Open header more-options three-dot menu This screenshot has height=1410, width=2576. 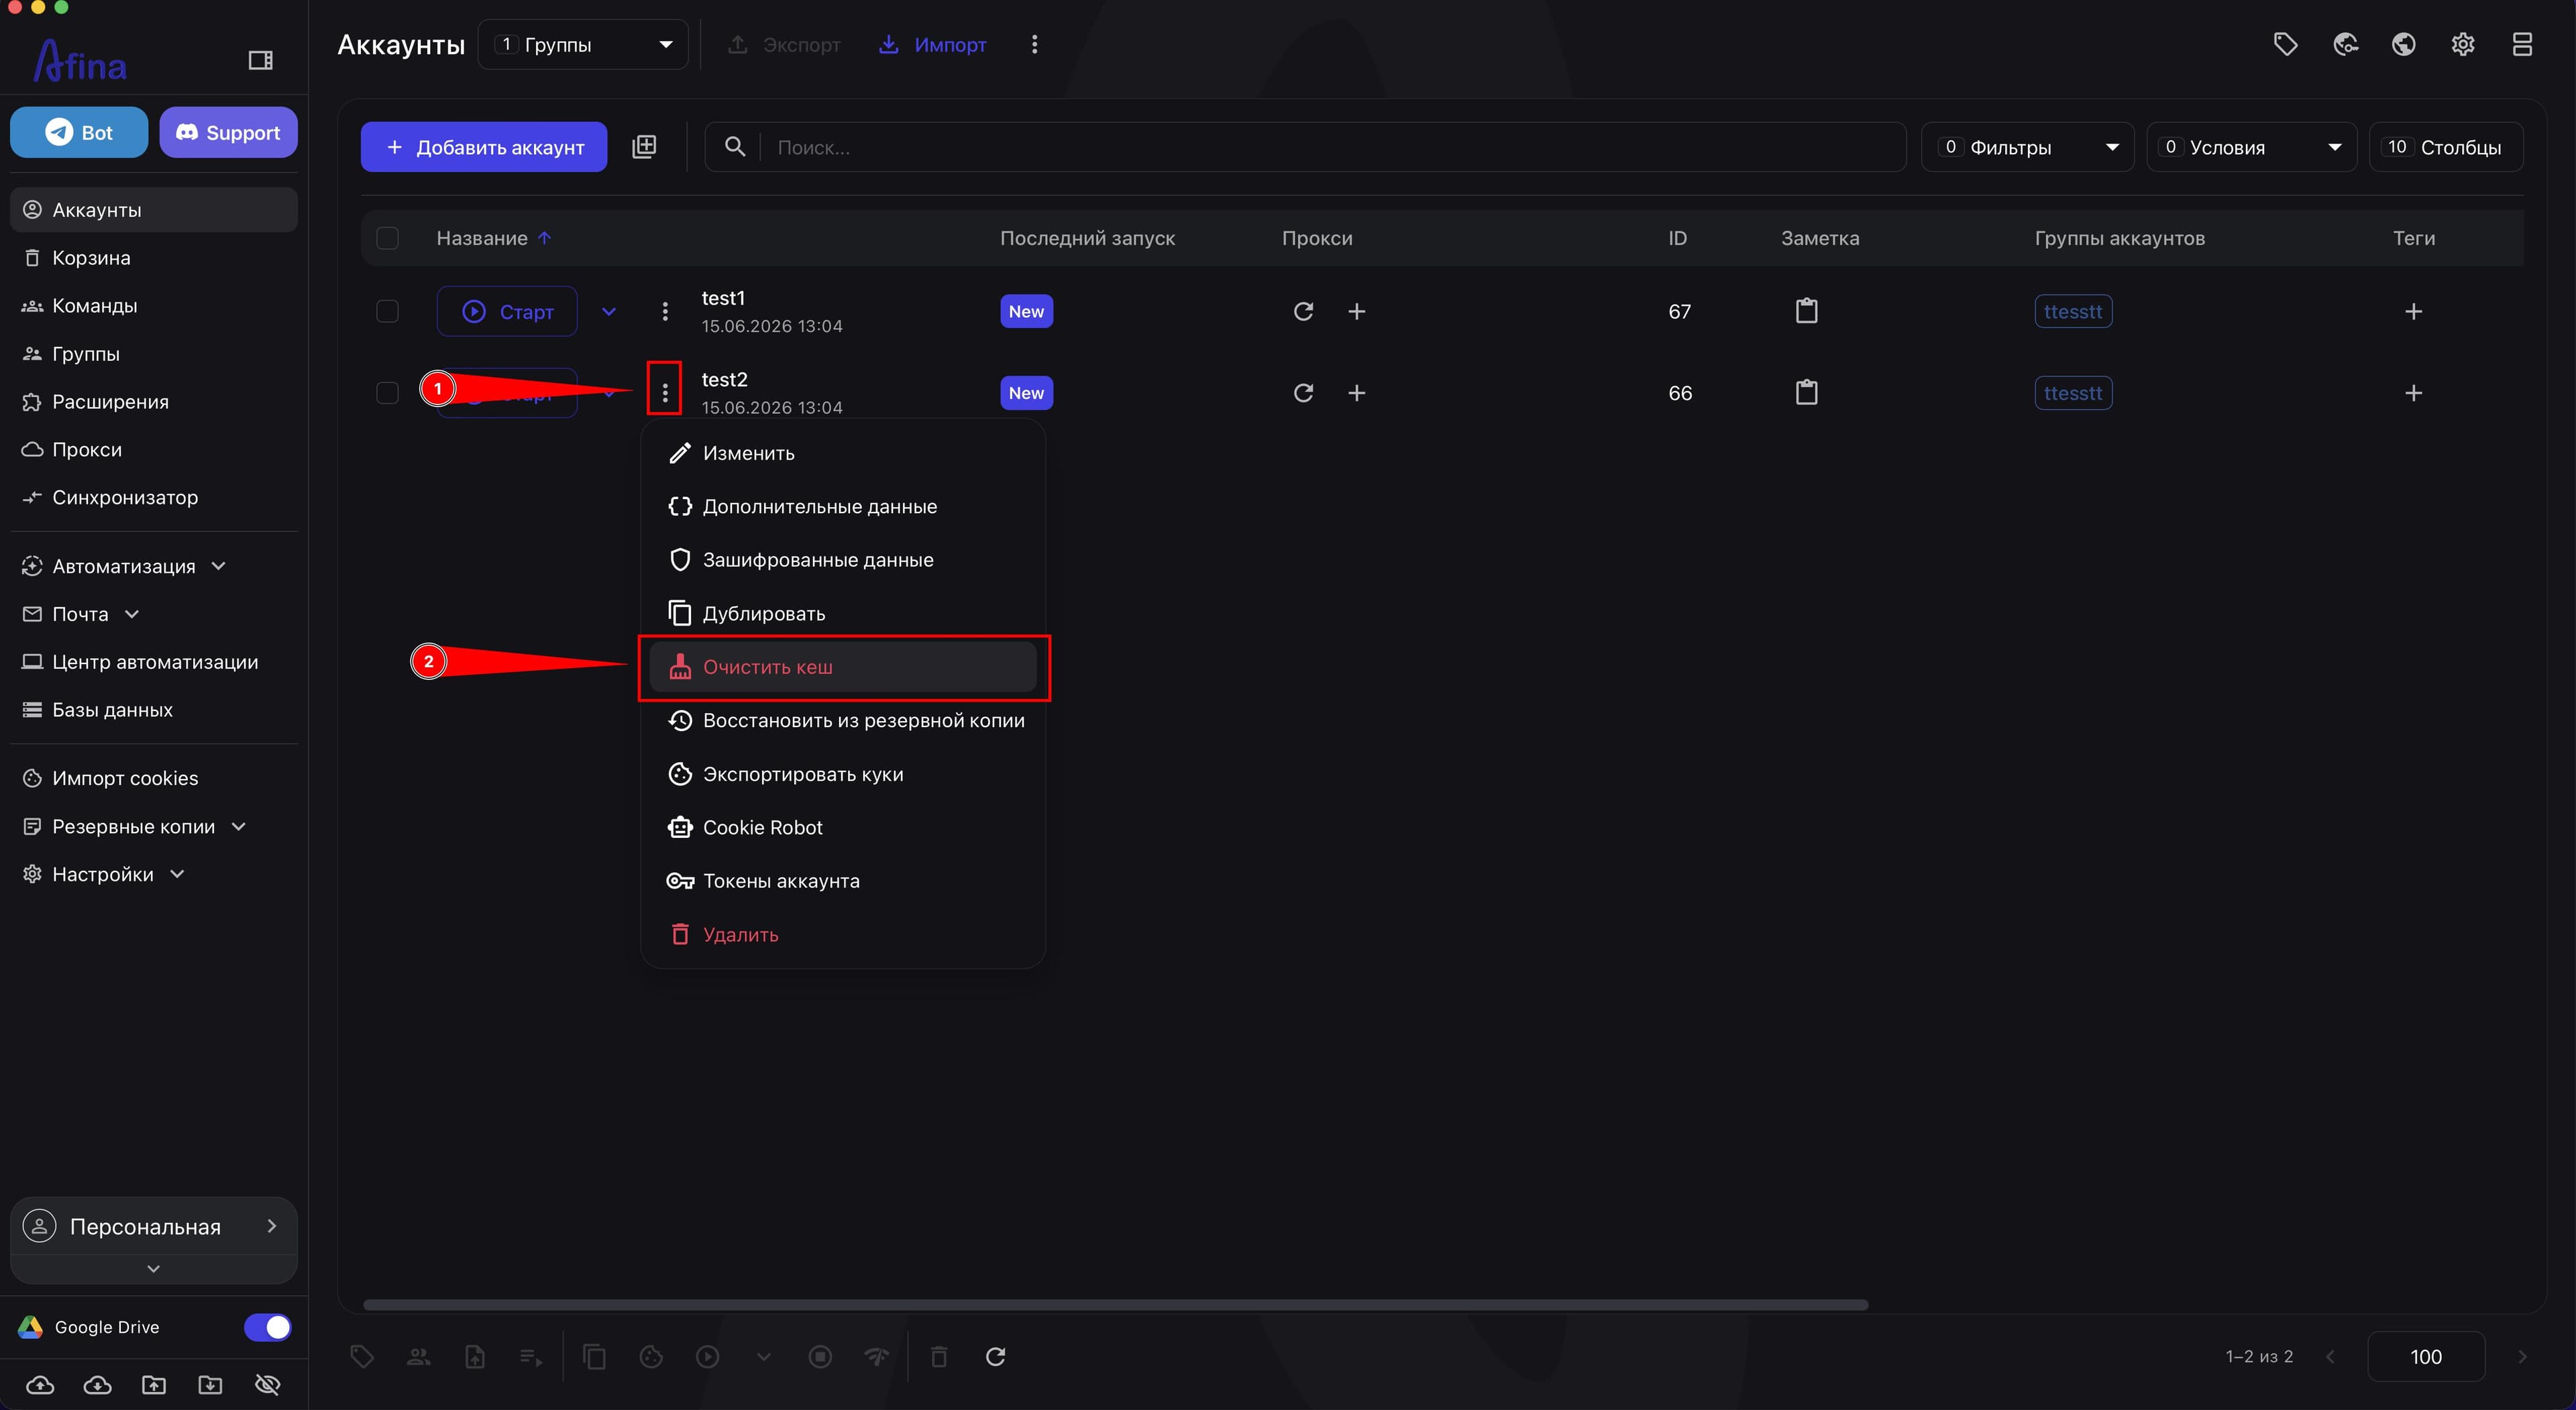(x=1034, y=44)
